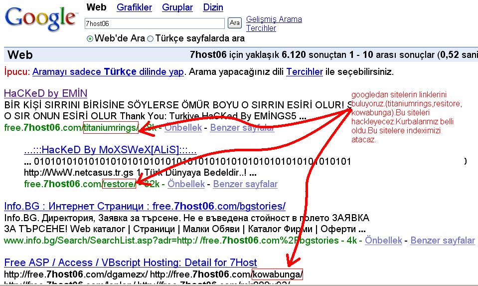Screen dimensions: 478x286
Task: Click the http://WwW.netcasus.tr.gs snippet text
Action: [x=79, y=173]
